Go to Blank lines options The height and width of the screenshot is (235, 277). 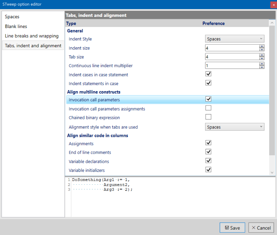[16, 26]
